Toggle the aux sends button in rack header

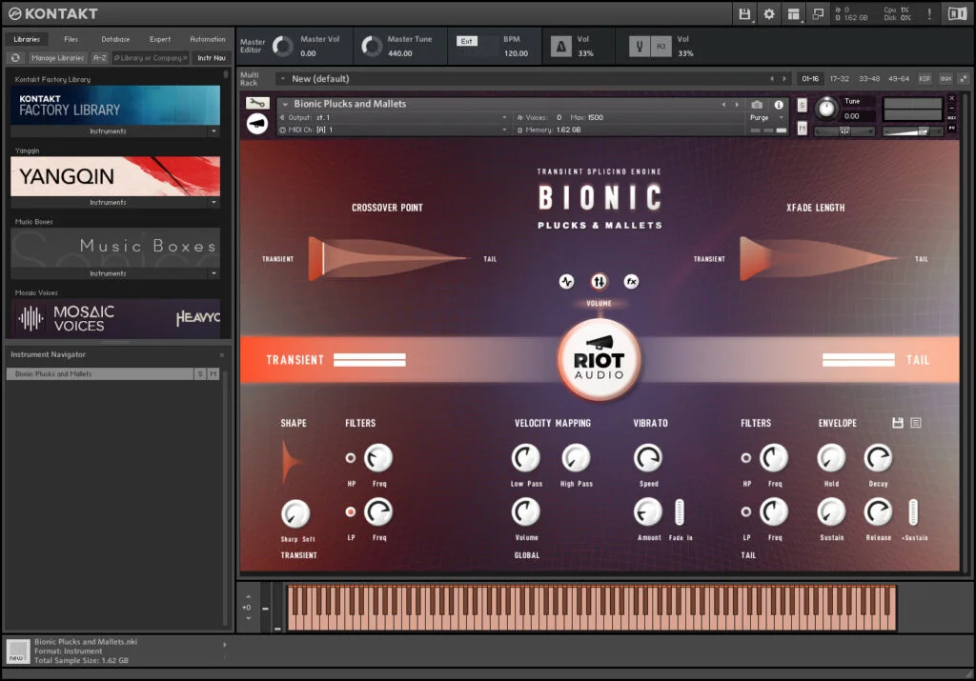(x=945, y=79)
